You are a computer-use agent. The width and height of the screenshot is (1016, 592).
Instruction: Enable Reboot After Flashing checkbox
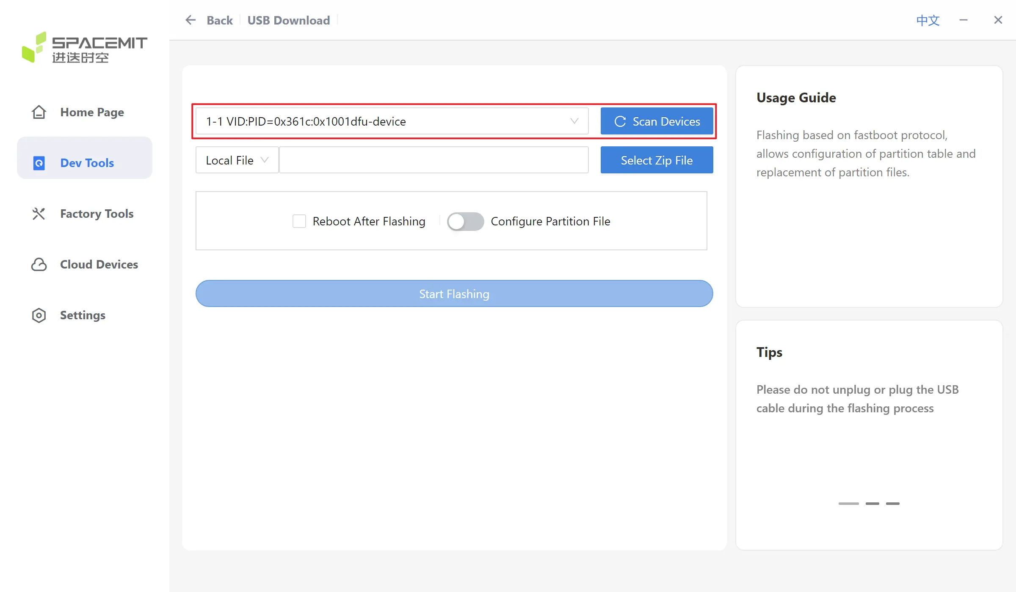pyautogui.click(x=299, y=221)
